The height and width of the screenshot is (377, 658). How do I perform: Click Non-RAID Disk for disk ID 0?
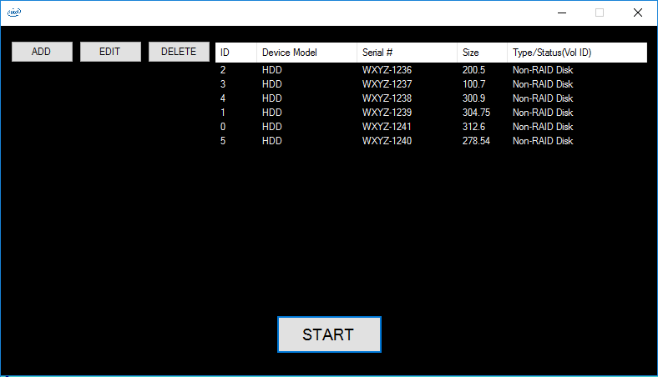[543, 127]
